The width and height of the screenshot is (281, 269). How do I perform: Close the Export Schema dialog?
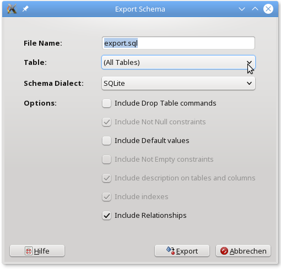268,9
